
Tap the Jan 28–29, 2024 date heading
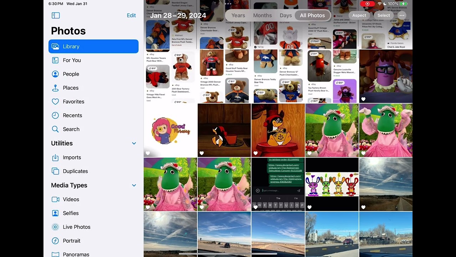pyautogui.click(x=178, y=15)
